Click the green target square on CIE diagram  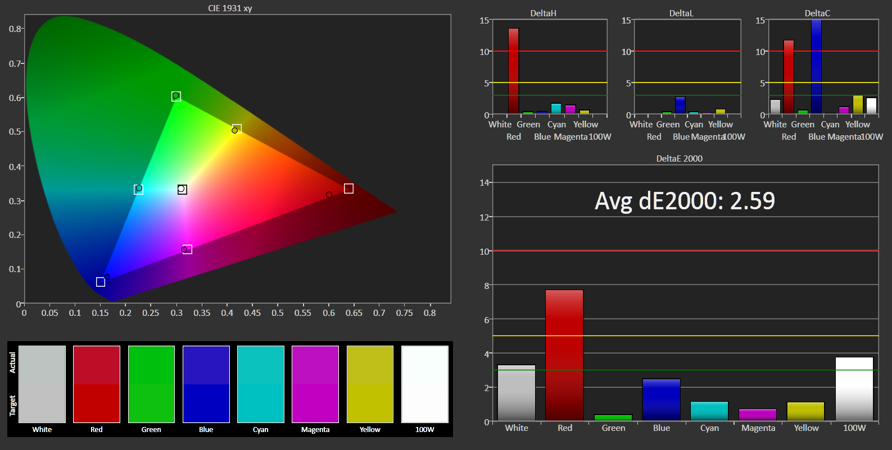pyautogui.click(x=176, y=97)
